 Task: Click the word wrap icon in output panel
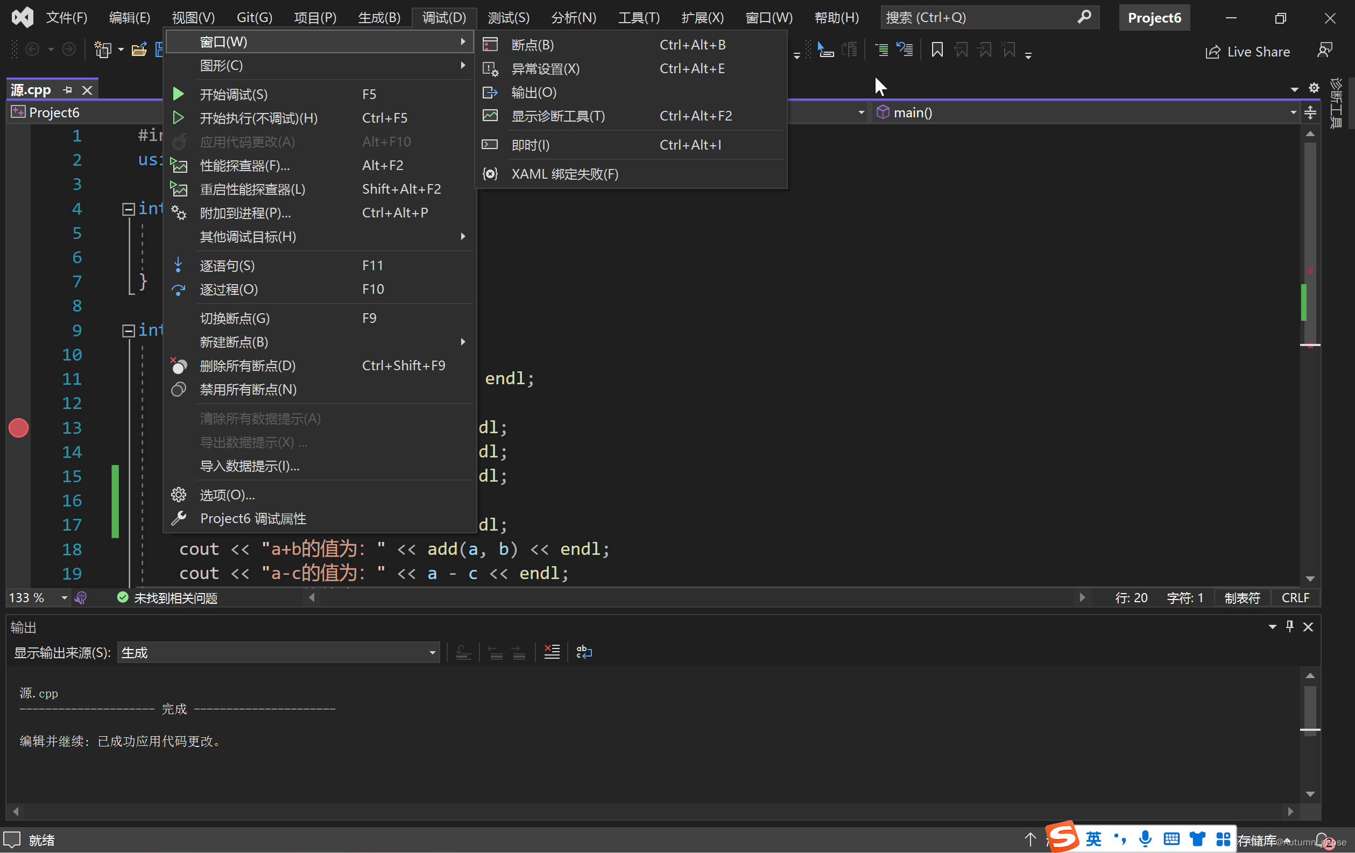tap(584, 652)
